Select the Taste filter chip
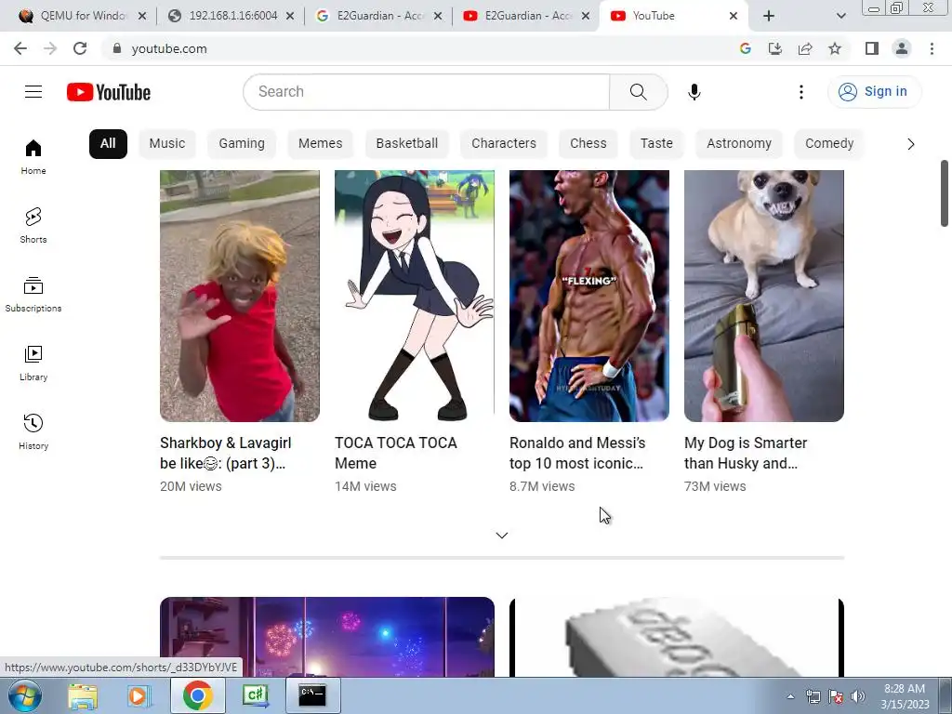The width and height of the screenshot is (952, 714). (656, 144)
